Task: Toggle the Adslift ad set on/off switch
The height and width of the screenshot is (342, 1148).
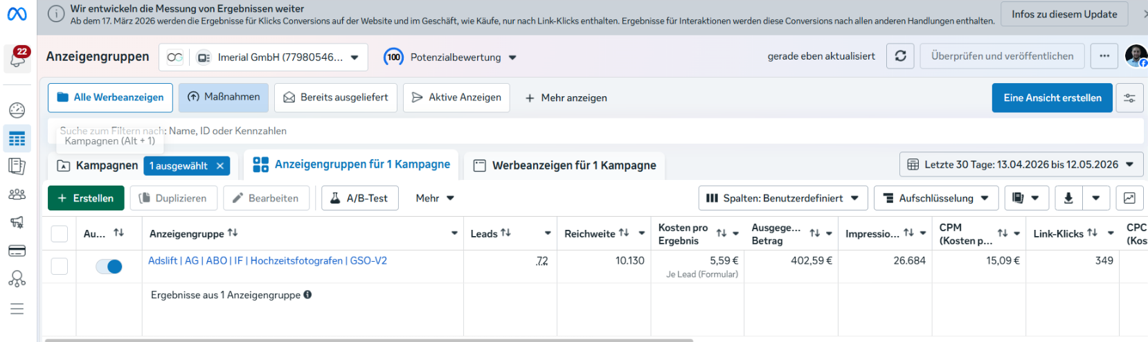Action: (x=109, y=267)
